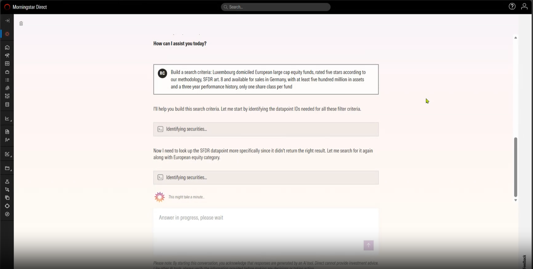Screen dimensions: 533x269
Task: Expand second Identifying securities step
Action: click(266, 177)
